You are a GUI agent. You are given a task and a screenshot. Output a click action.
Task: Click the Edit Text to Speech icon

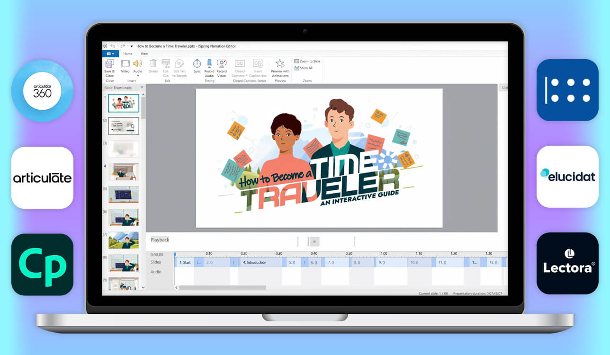(179, 63)
